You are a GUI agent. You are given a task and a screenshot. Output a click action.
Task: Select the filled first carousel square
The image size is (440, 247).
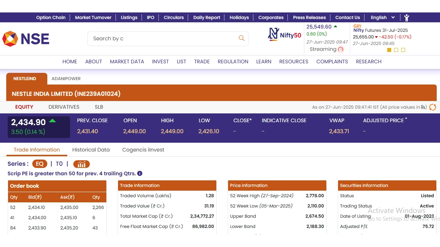pyautogui.click(x=389, y=50)
